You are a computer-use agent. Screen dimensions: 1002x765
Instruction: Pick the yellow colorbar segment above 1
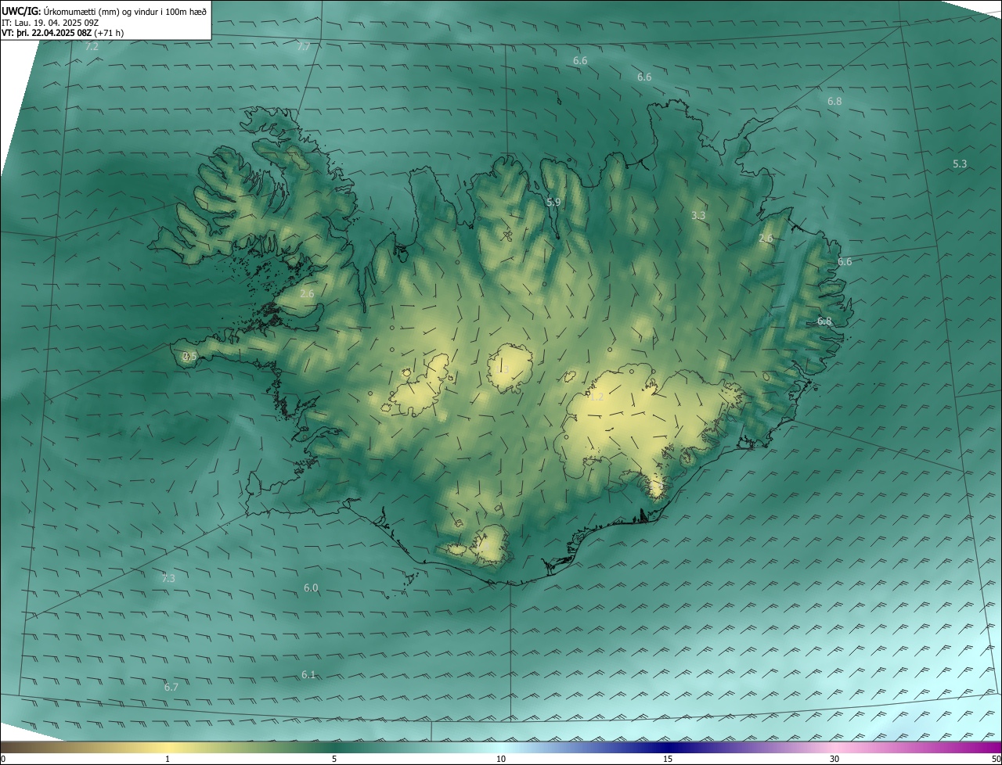(x=168, y=748)
